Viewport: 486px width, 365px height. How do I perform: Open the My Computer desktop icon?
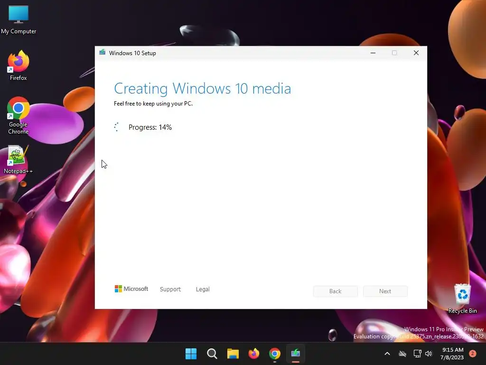coord(19,20)
